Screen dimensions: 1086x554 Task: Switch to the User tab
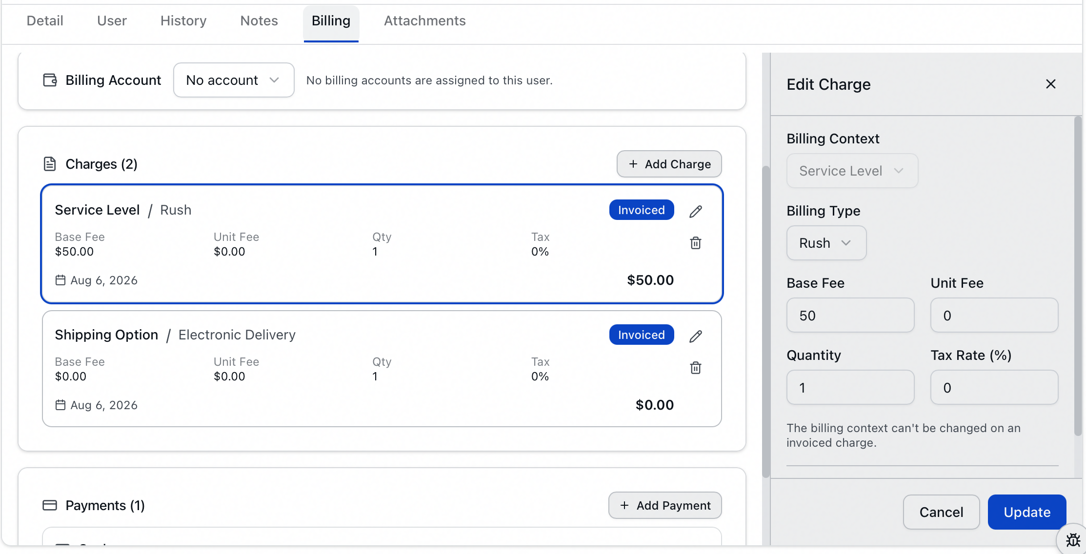(x=112, y=20)
